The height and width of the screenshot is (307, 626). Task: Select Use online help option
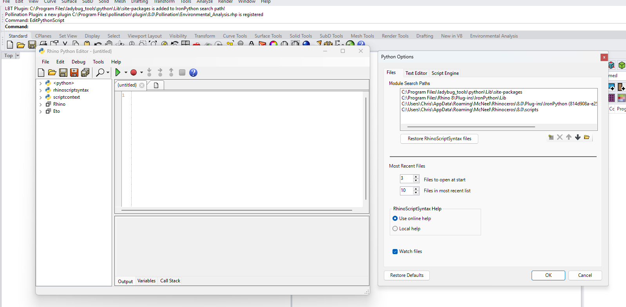395,219
